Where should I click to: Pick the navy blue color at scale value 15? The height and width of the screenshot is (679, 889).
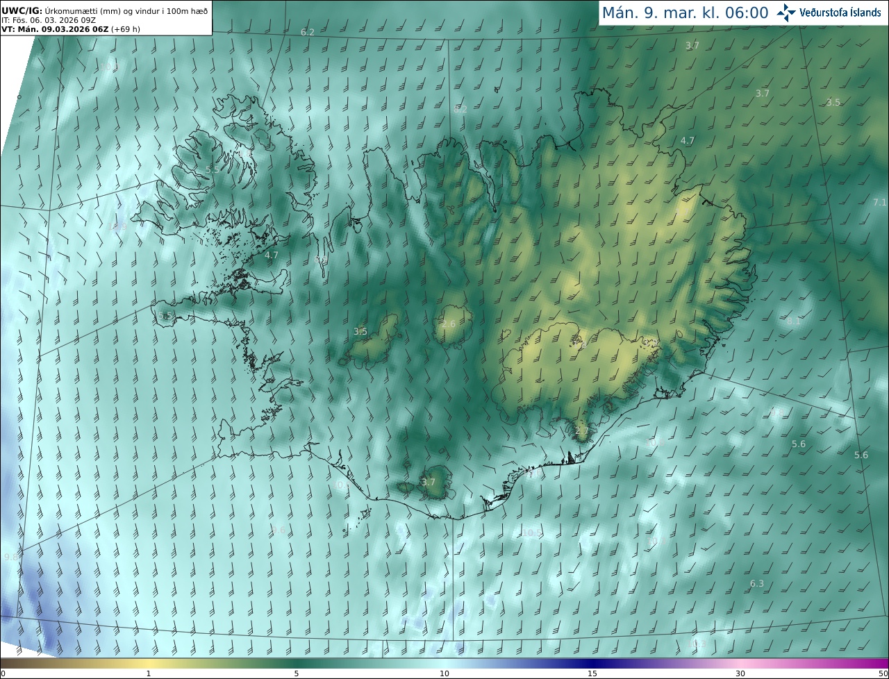tap(592, 664)
